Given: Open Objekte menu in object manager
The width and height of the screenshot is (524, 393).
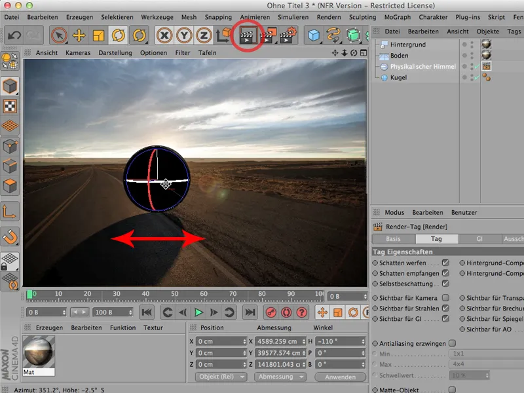Looking at the screenshot, I should tap(487, 31).
